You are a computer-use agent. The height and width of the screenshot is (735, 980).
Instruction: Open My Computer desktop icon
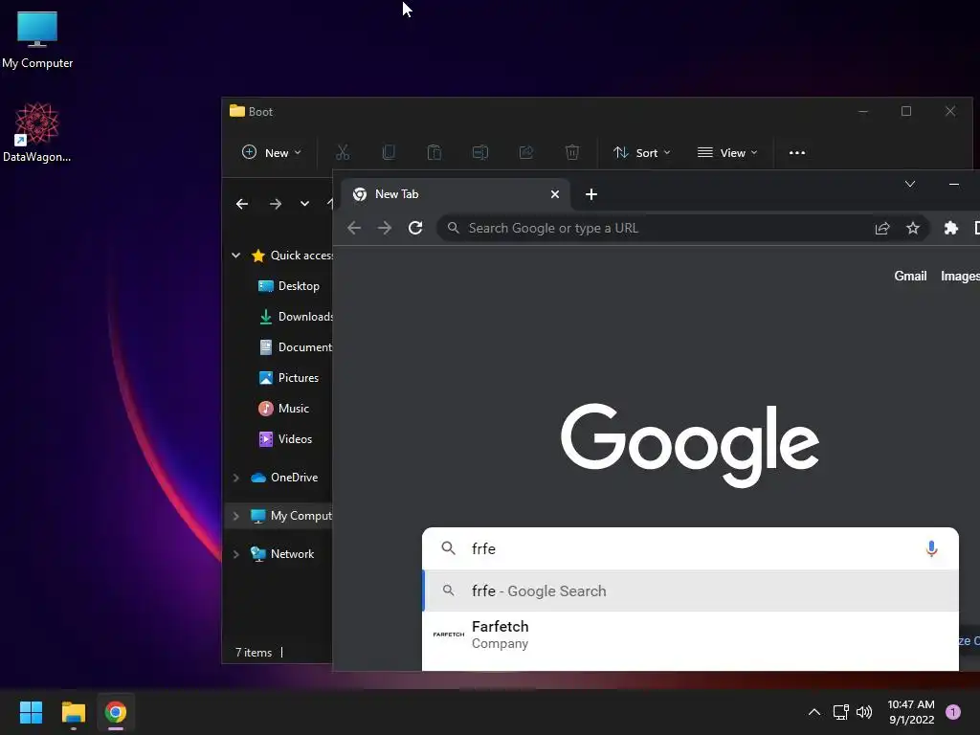(37, 39)
